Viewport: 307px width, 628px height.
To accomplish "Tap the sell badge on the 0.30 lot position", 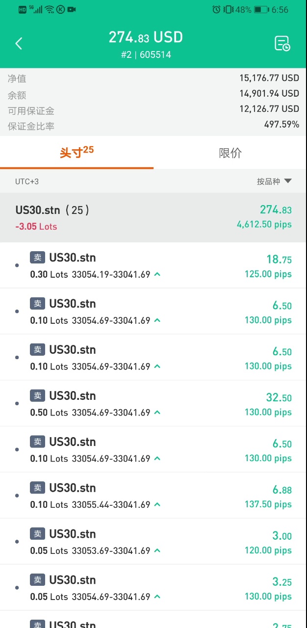I will (x=38, y=258).
